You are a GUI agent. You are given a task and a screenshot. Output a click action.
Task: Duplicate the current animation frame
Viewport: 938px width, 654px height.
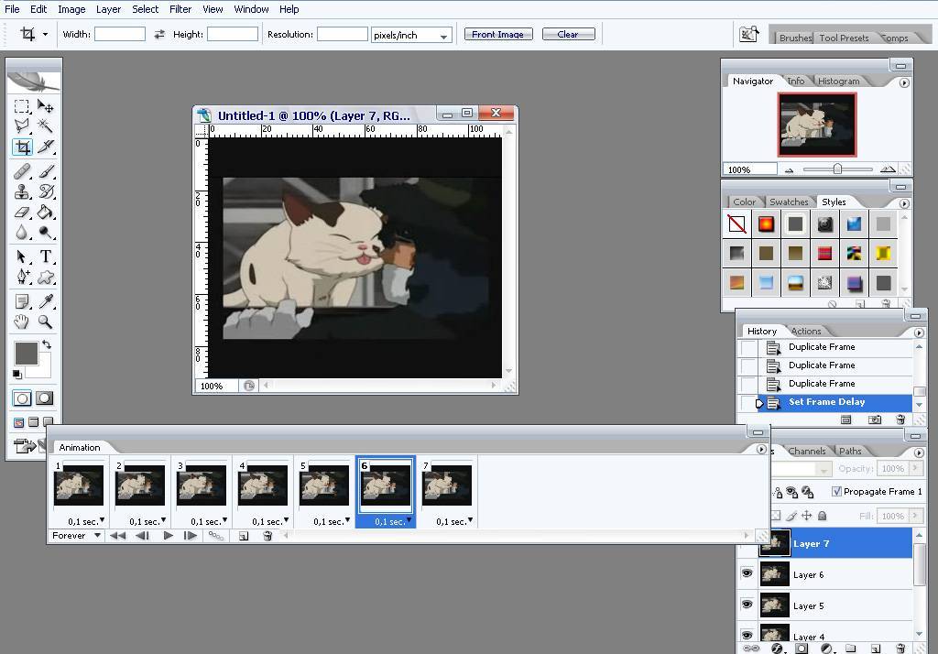tap(244, 536)
